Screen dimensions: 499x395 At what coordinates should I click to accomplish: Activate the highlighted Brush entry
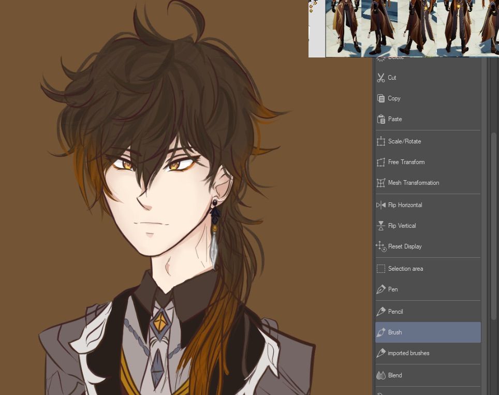coord(428,332)
